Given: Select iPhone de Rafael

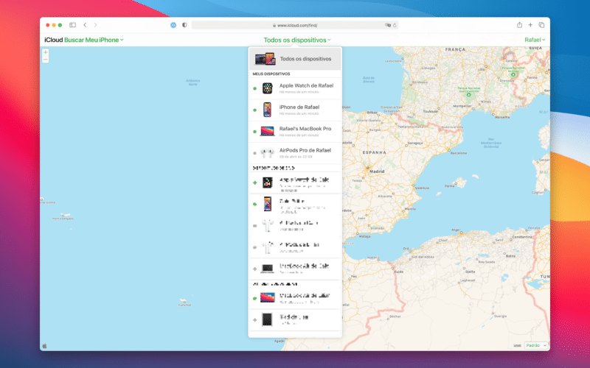Looking at the screenshot, I should tap(295, 110).
